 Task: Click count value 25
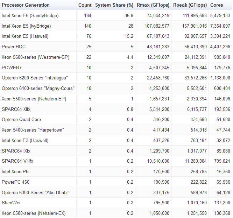pos(89,47)
